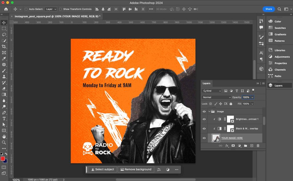Pick the Eyedropper tool

pos(4,59)
